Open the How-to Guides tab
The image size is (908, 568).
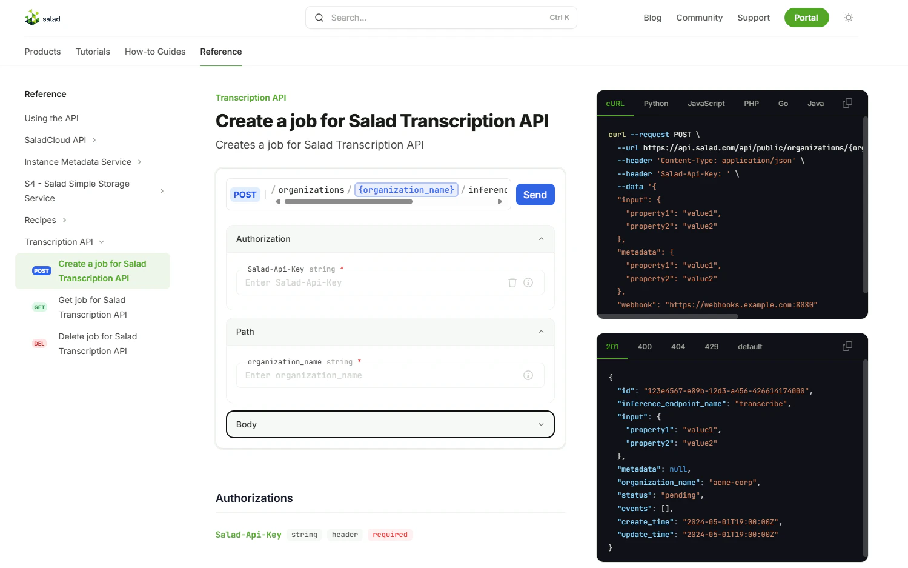point(155,52)
